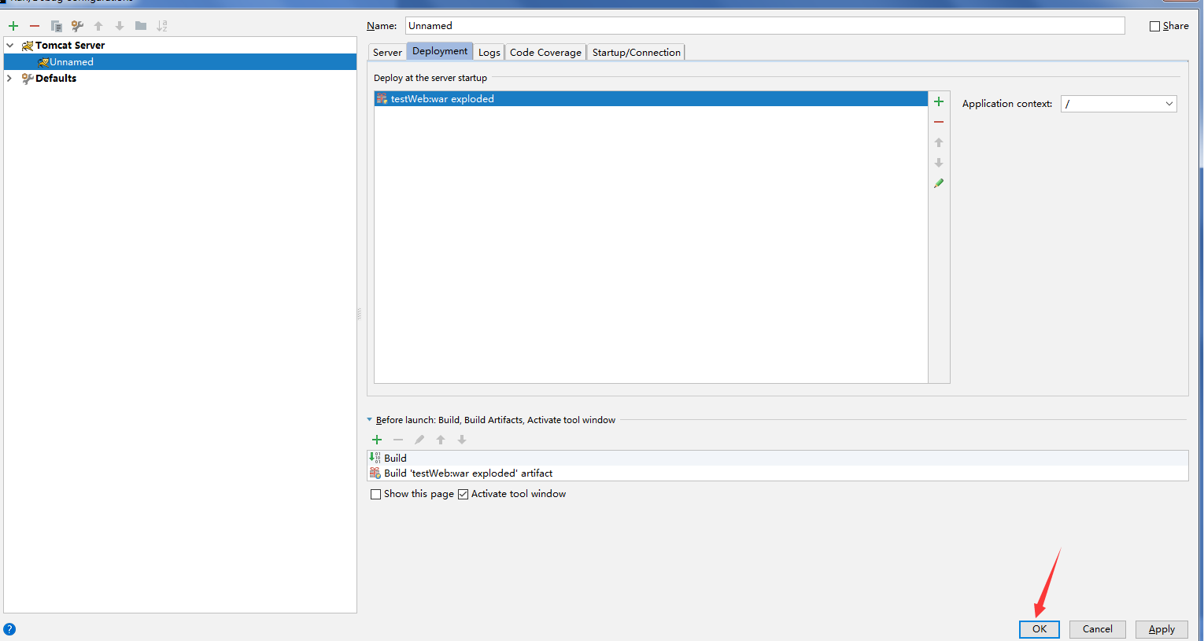The image size is (1204, 641).
Task: Add a before-launch task with plus icon
Action: pyautogui.click(x=377, y=440)
